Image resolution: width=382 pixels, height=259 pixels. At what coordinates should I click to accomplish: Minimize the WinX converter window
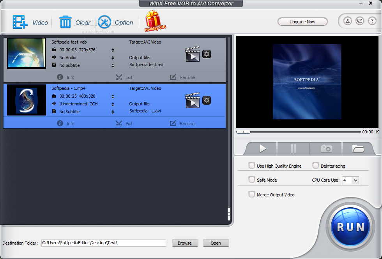361,3
